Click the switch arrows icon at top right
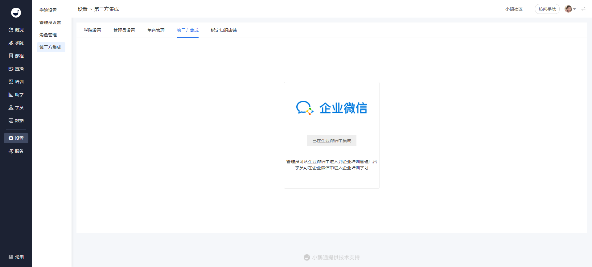The height and width of the screenshot is (267, 592). pos(583,9)
